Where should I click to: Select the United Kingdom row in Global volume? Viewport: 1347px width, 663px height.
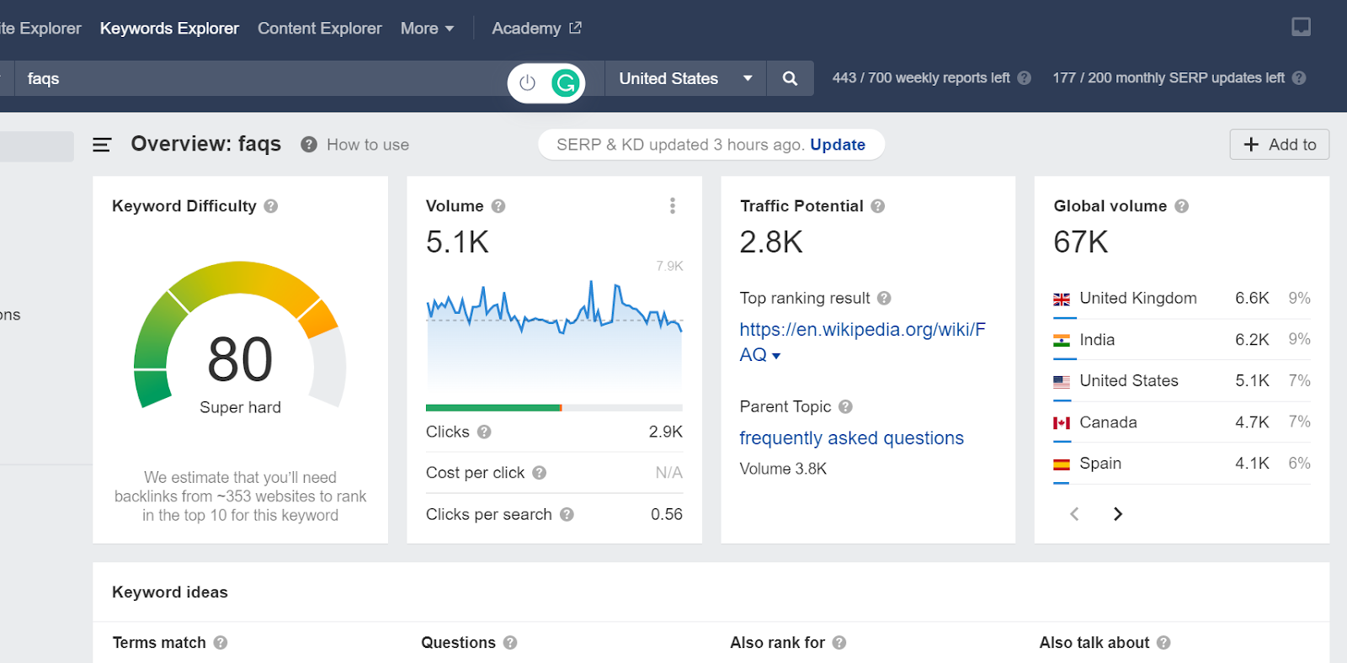1182,299
